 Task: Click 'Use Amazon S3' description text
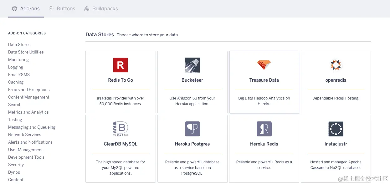pos(192,101)
